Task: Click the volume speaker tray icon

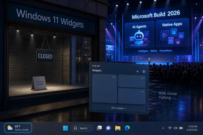Action: 176,128
